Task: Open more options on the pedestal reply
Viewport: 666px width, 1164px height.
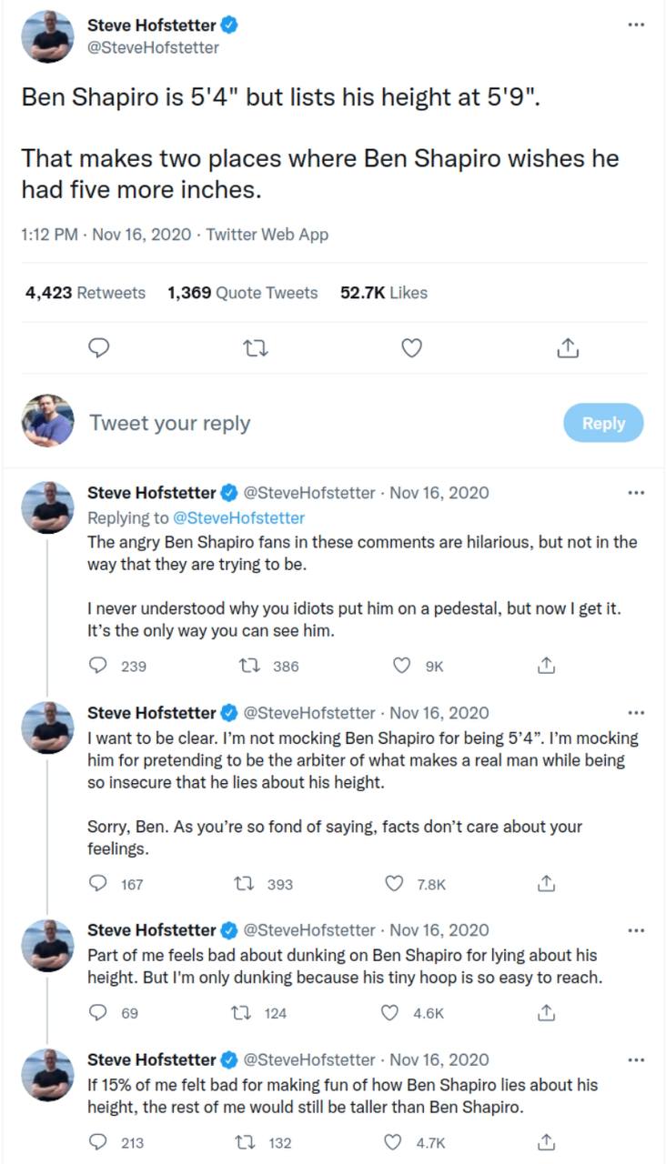Action: pos(636,493)
